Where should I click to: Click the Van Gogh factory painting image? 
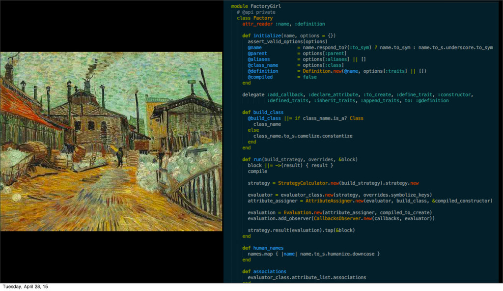coord(111,142)
